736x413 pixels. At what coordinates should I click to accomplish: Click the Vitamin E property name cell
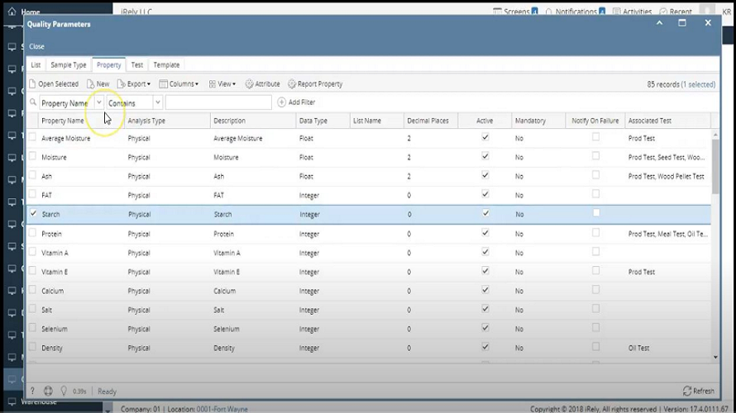(55, 272)
